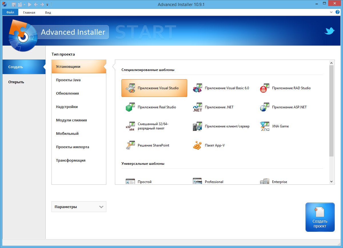Click the Создать проект button

320,217
